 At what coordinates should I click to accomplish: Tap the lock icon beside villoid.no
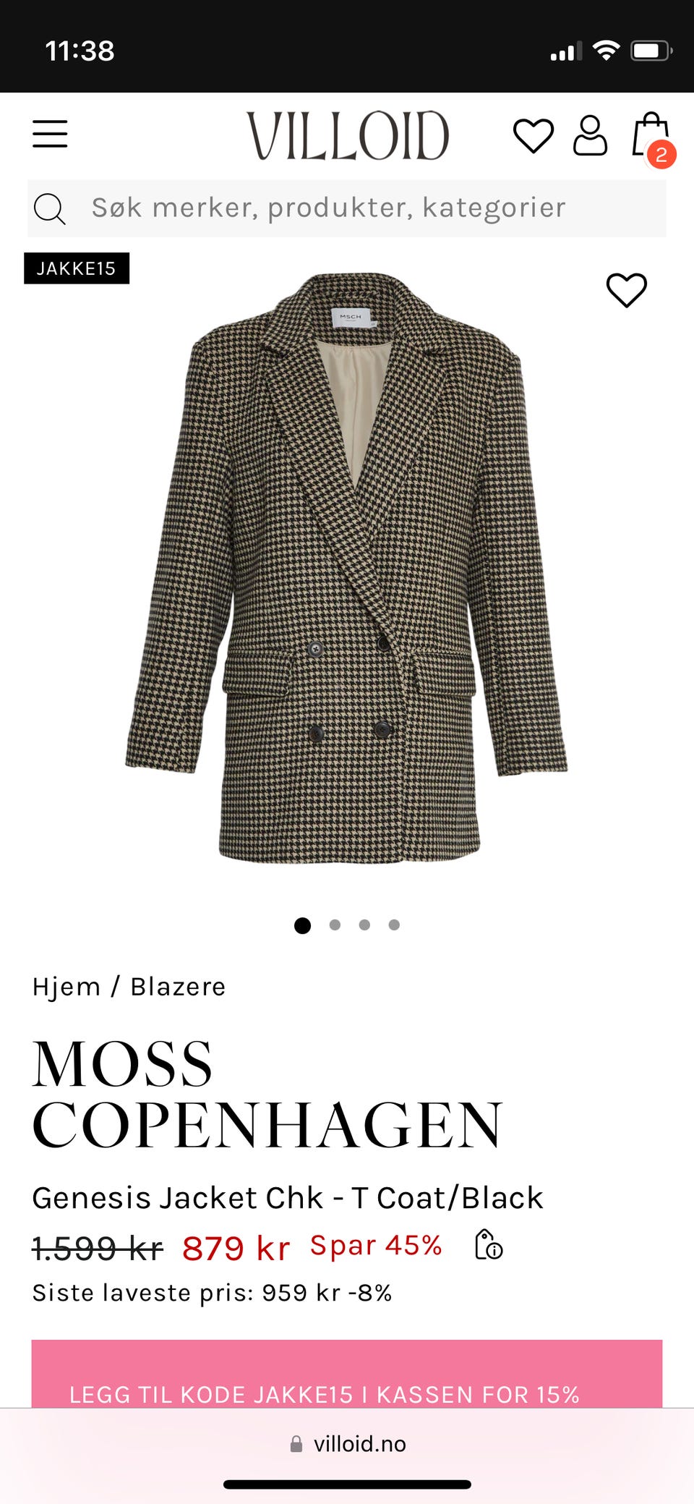(x=296, y=1444)
